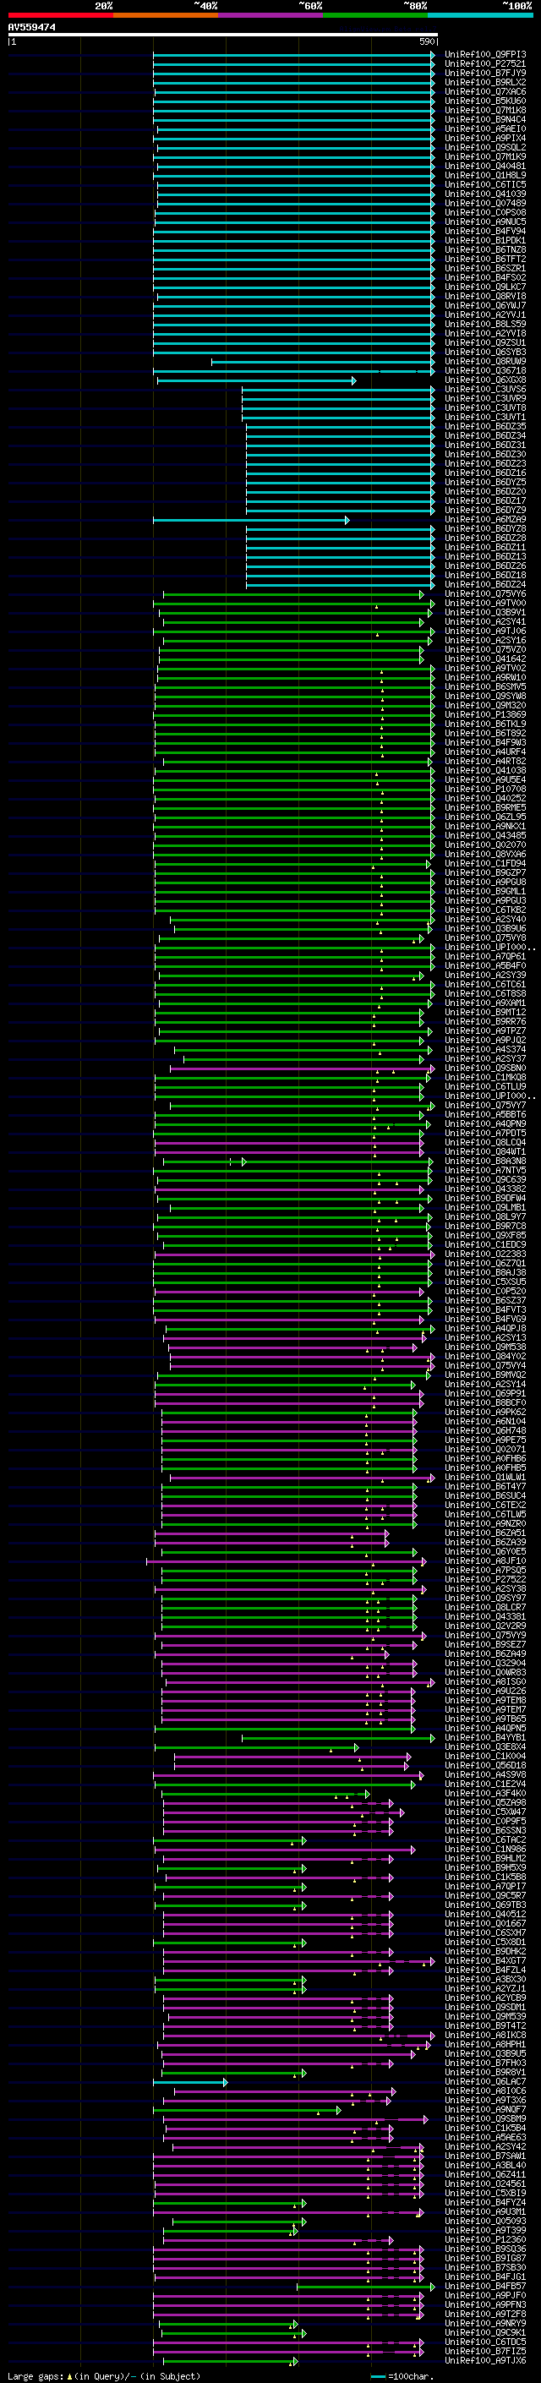541x2383 pixels.
Task: Select hit label UniRef100_Q9SQL2
Action: pos(485,147)
